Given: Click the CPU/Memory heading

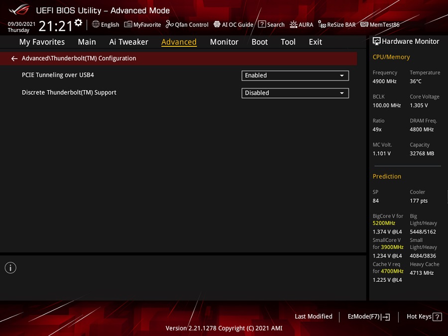Looking at the screenshot, I should tap(391, 57).
